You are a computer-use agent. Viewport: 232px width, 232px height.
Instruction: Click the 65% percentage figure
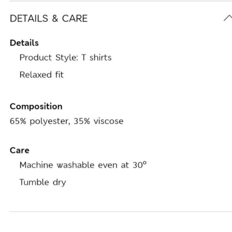click(18, 121)
